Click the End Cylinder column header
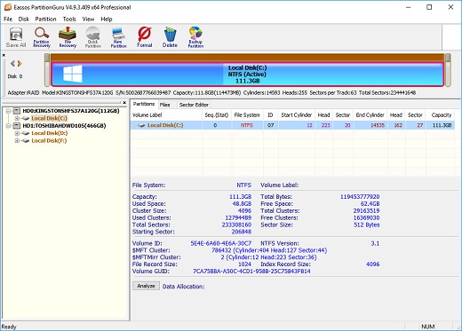This screenshot has width=462, height=331. [370, 115]
